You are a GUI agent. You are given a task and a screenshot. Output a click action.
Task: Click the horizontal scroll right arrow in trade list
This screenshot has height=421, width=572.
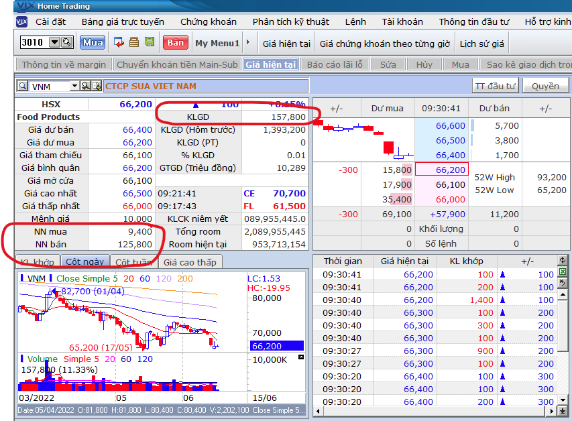(x=551, y=411)
